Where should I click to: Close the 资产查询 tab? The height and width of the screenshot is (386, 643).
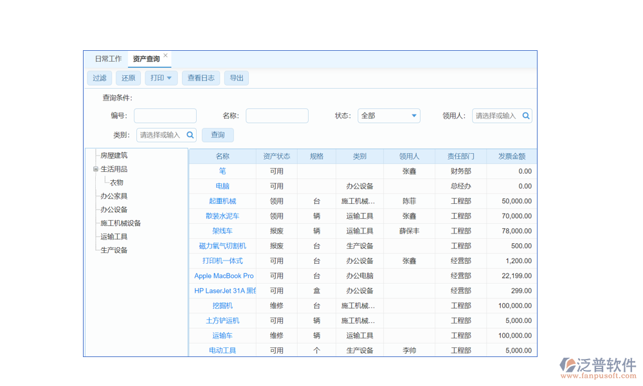coord(165,55)
